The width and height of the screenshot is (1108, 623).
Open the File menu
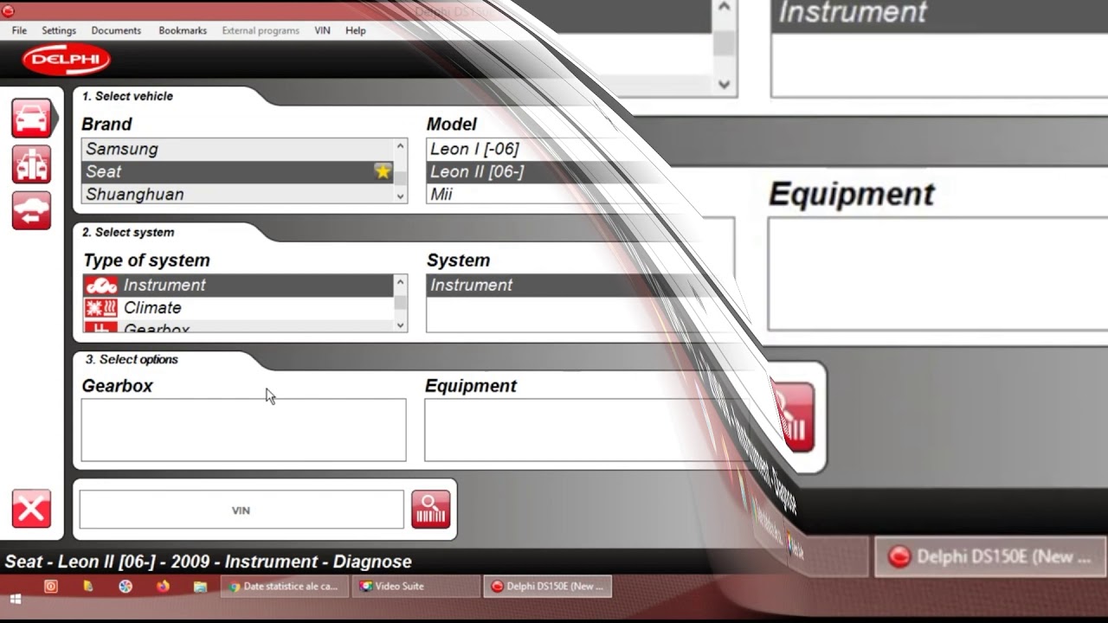(x=19, y=30)
